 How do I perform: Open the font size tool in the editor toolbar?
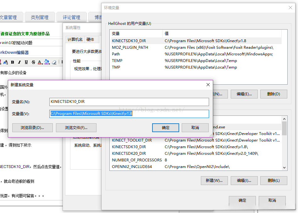(5, 62)
